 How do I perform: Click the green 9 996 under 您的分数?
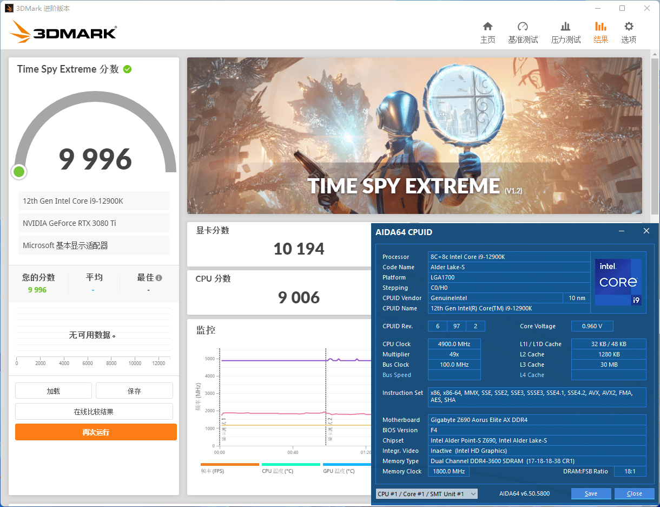(37, 290)
